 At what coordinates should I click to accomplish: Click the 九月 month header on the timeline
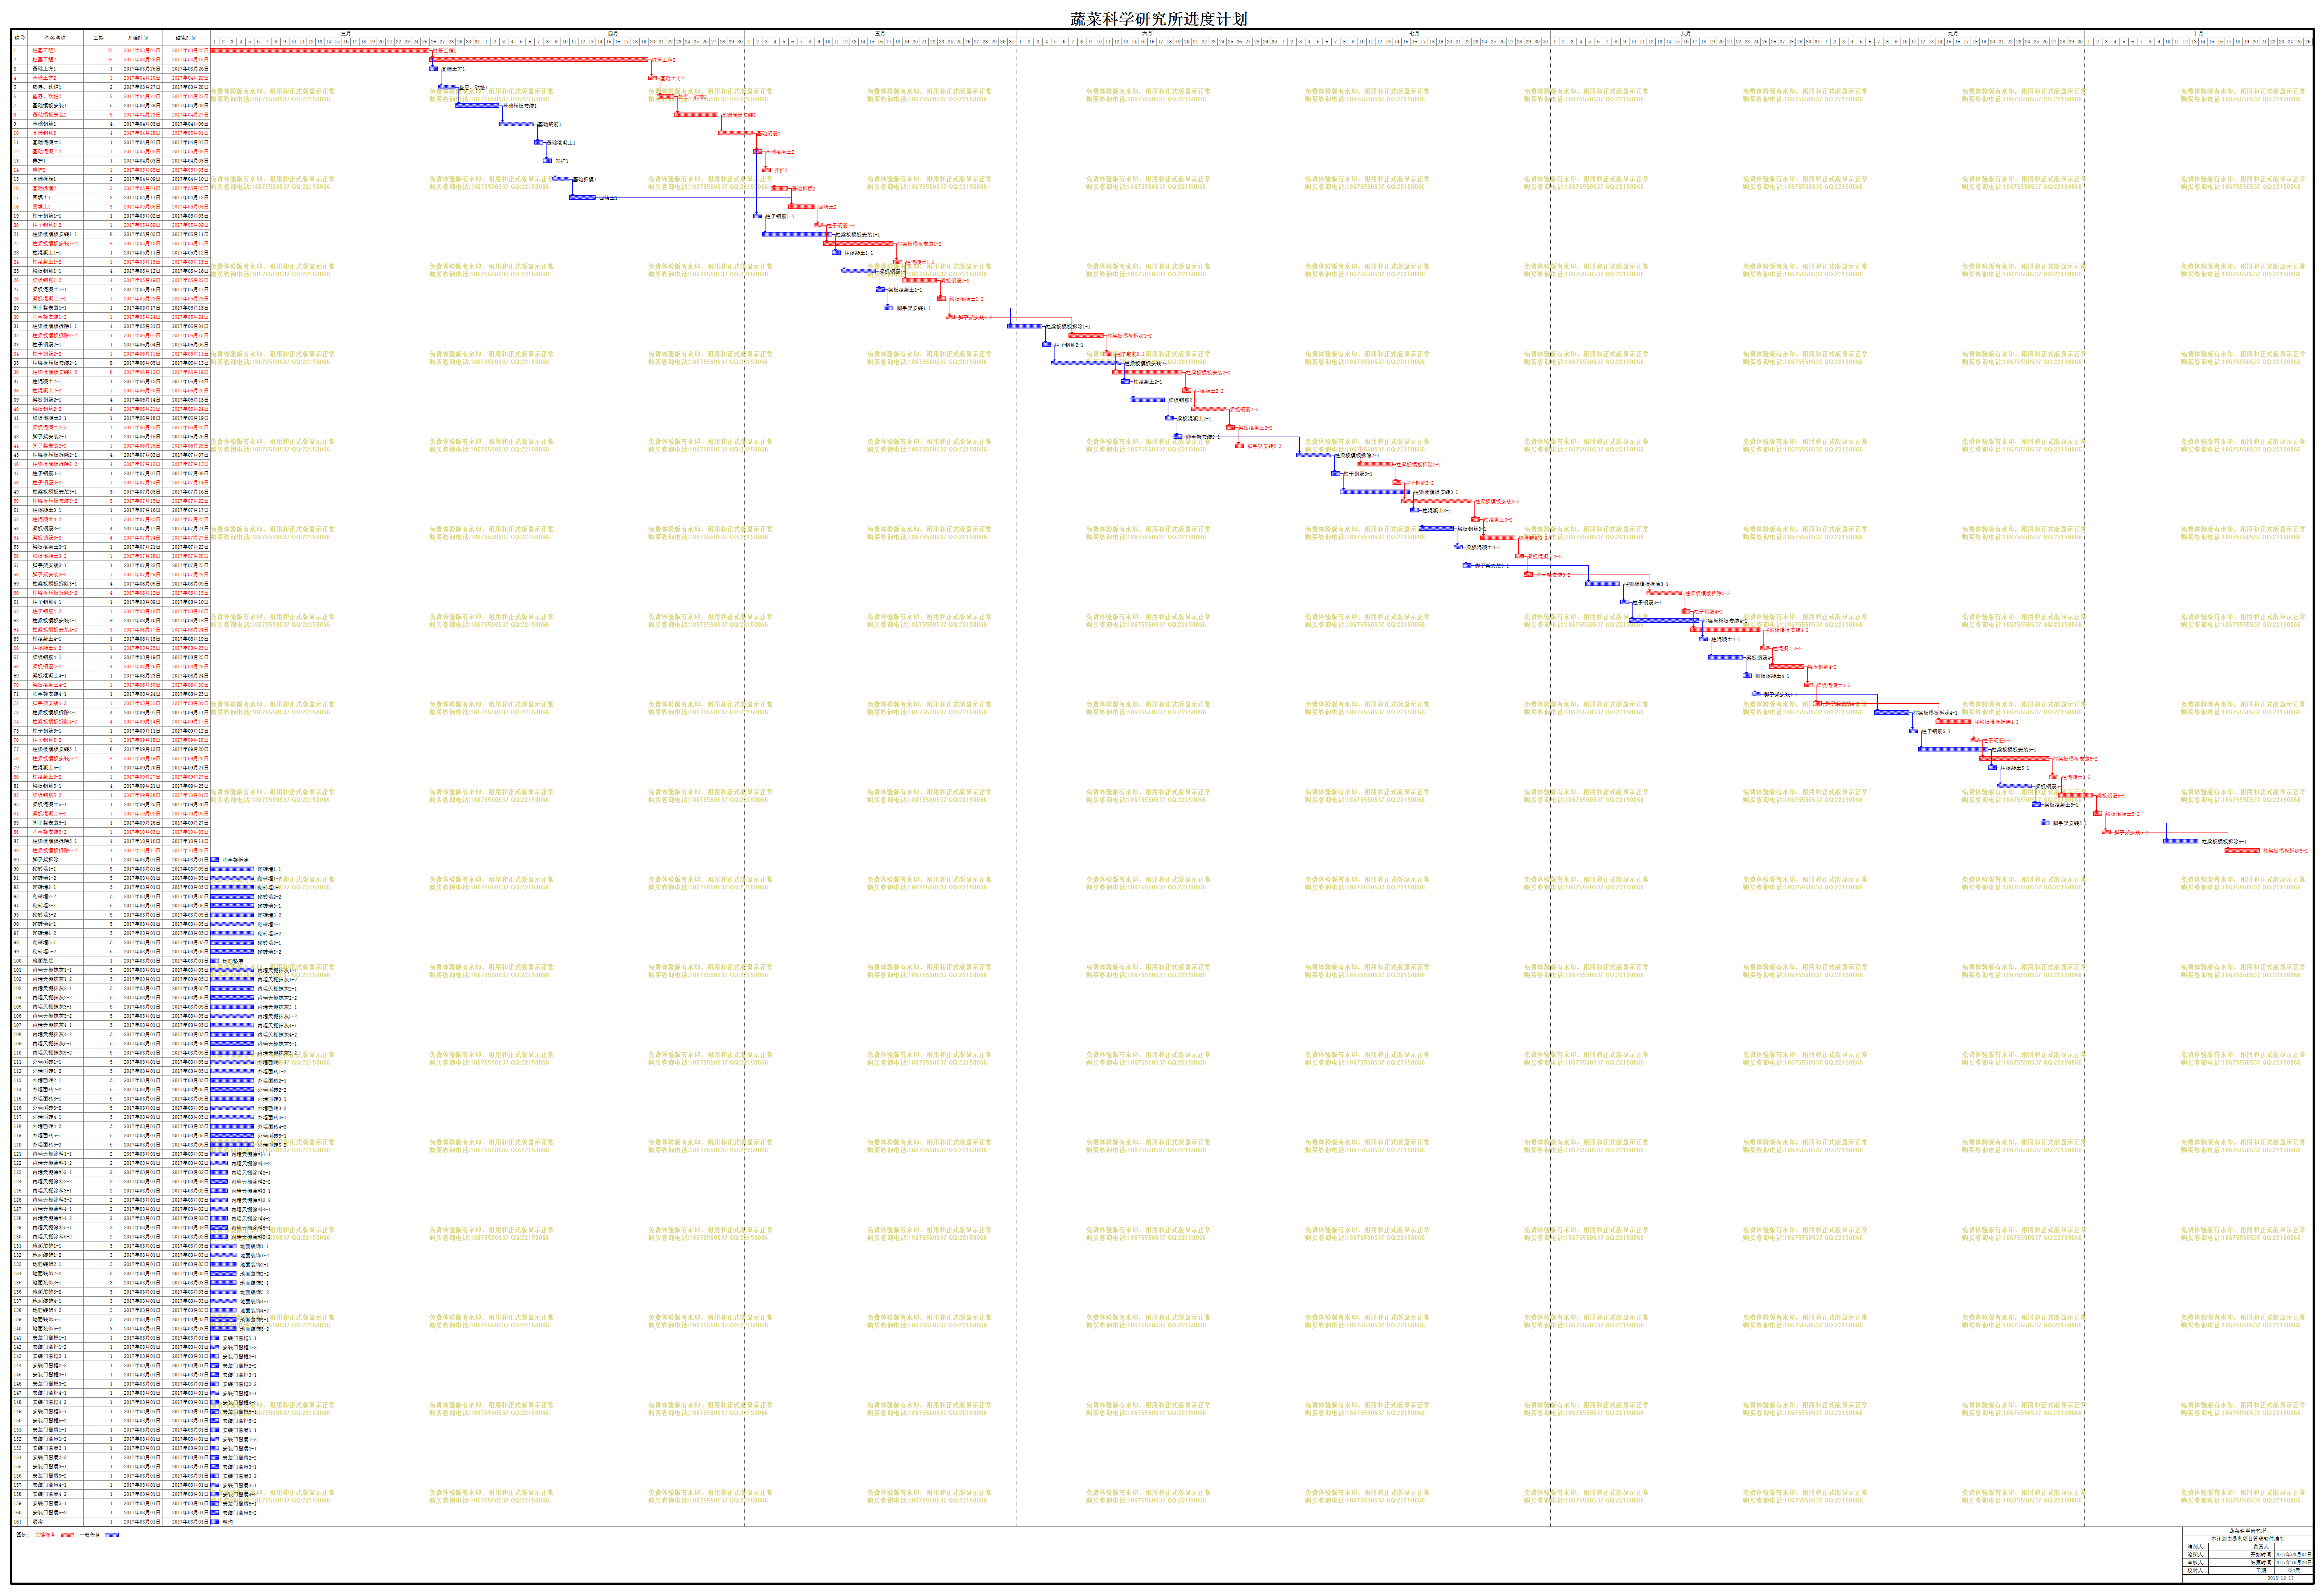point(1953,34)
